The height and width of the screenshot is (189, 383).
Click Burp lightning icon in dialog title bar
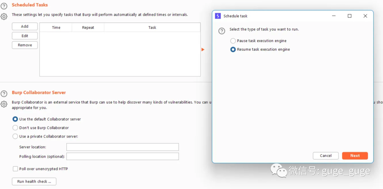[218, 16]
